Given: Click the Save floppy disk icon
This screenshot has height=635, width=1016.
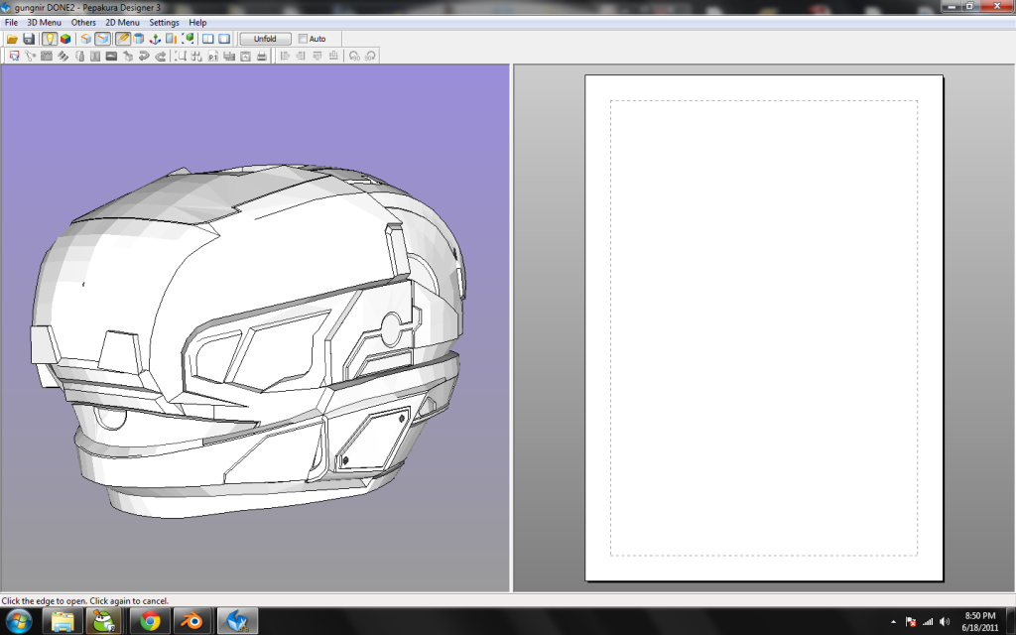Looking at the screenshot, I should tap(29, 39).
